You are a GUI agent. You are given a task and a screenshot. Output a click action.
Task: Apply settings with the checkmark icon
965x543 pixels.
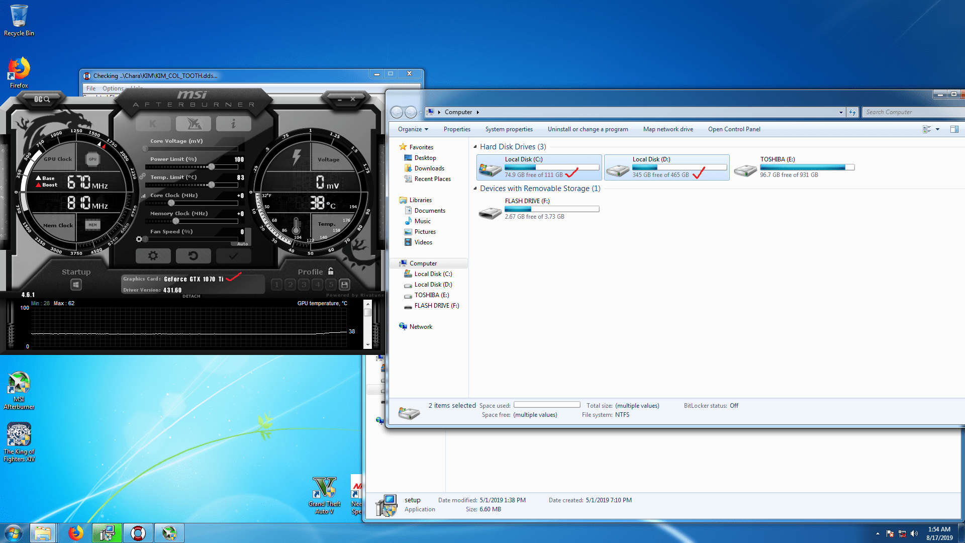233,256
